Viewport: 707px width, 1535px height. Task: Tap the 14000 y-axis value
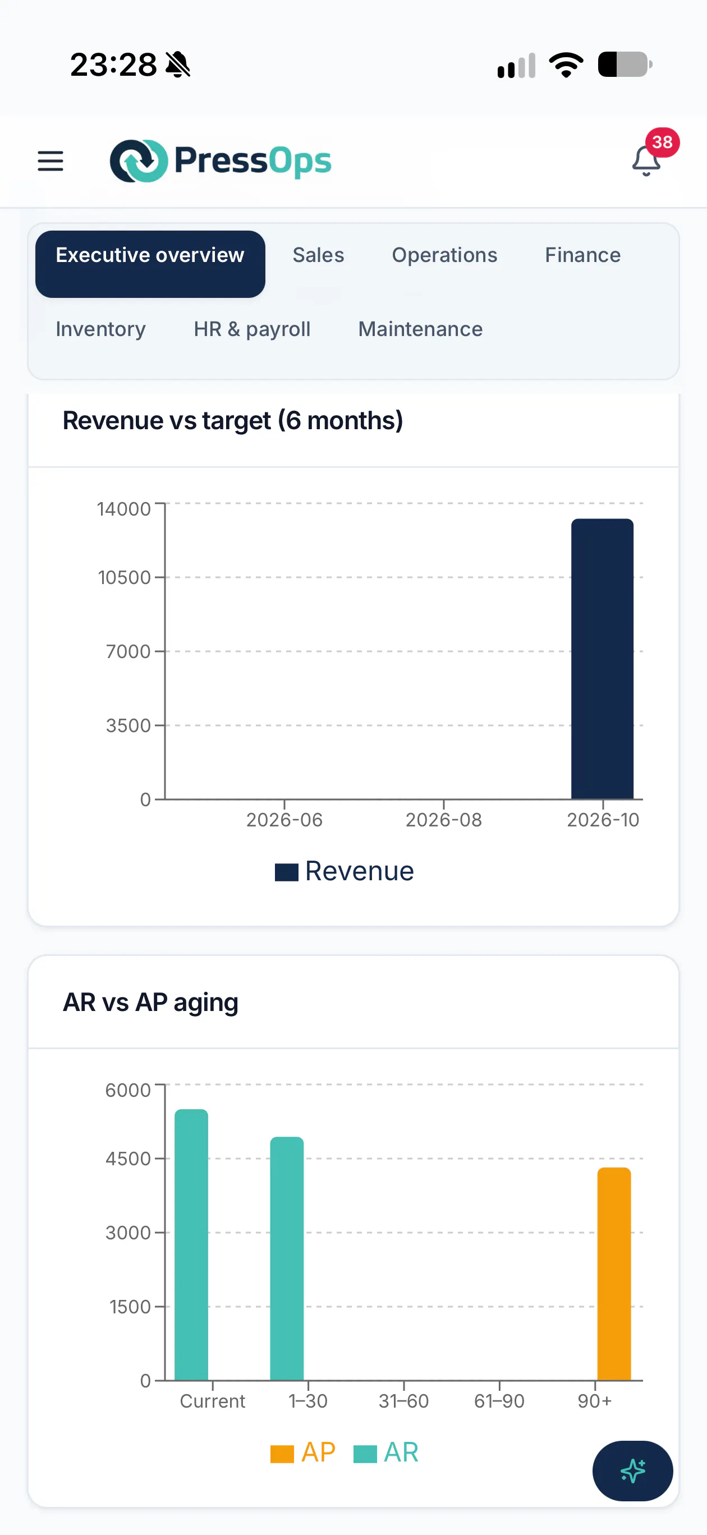[123, 509]
